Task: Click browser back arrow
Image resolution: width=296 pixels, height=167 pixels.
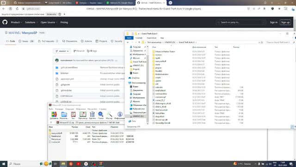Action: [x=4, y=9]
